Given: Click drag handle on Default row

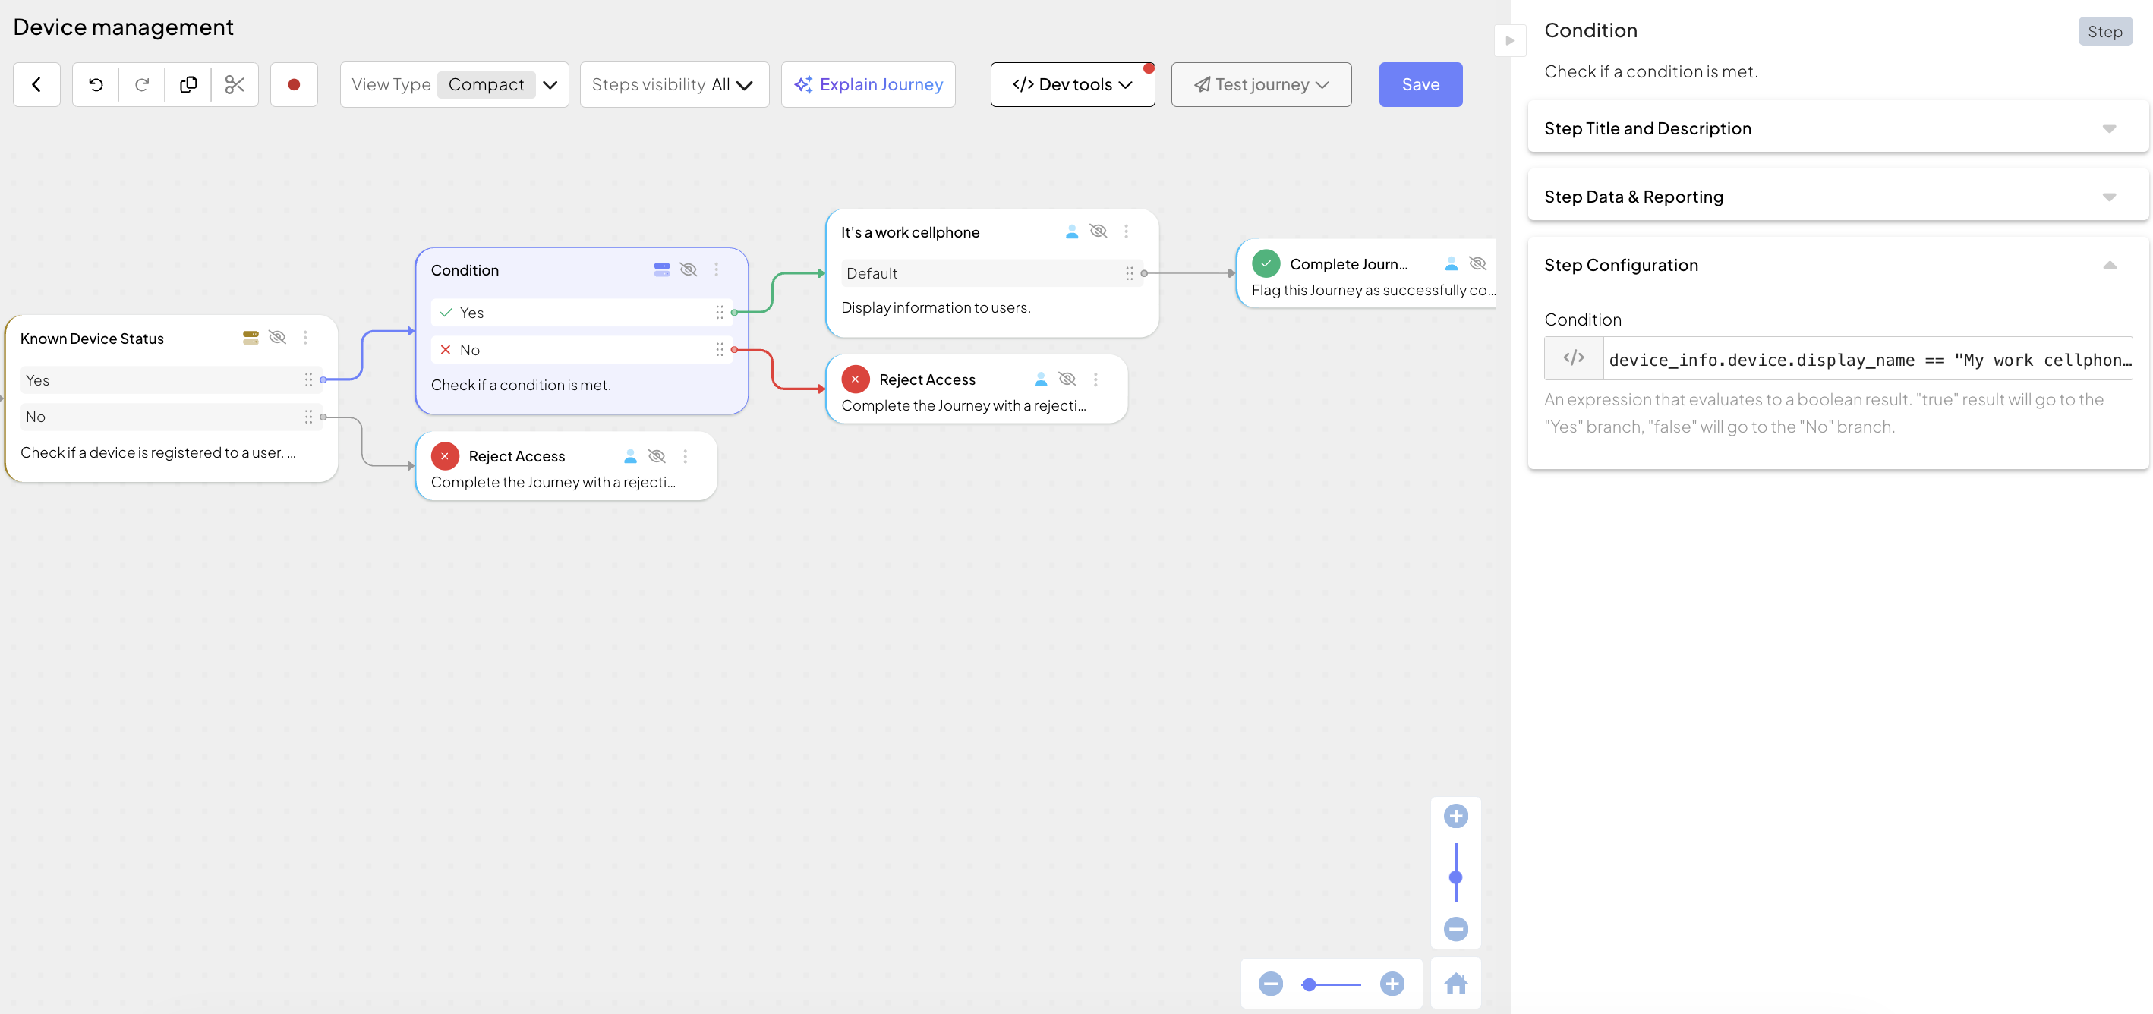Looking at the screenshot, I should (1129, 273).
